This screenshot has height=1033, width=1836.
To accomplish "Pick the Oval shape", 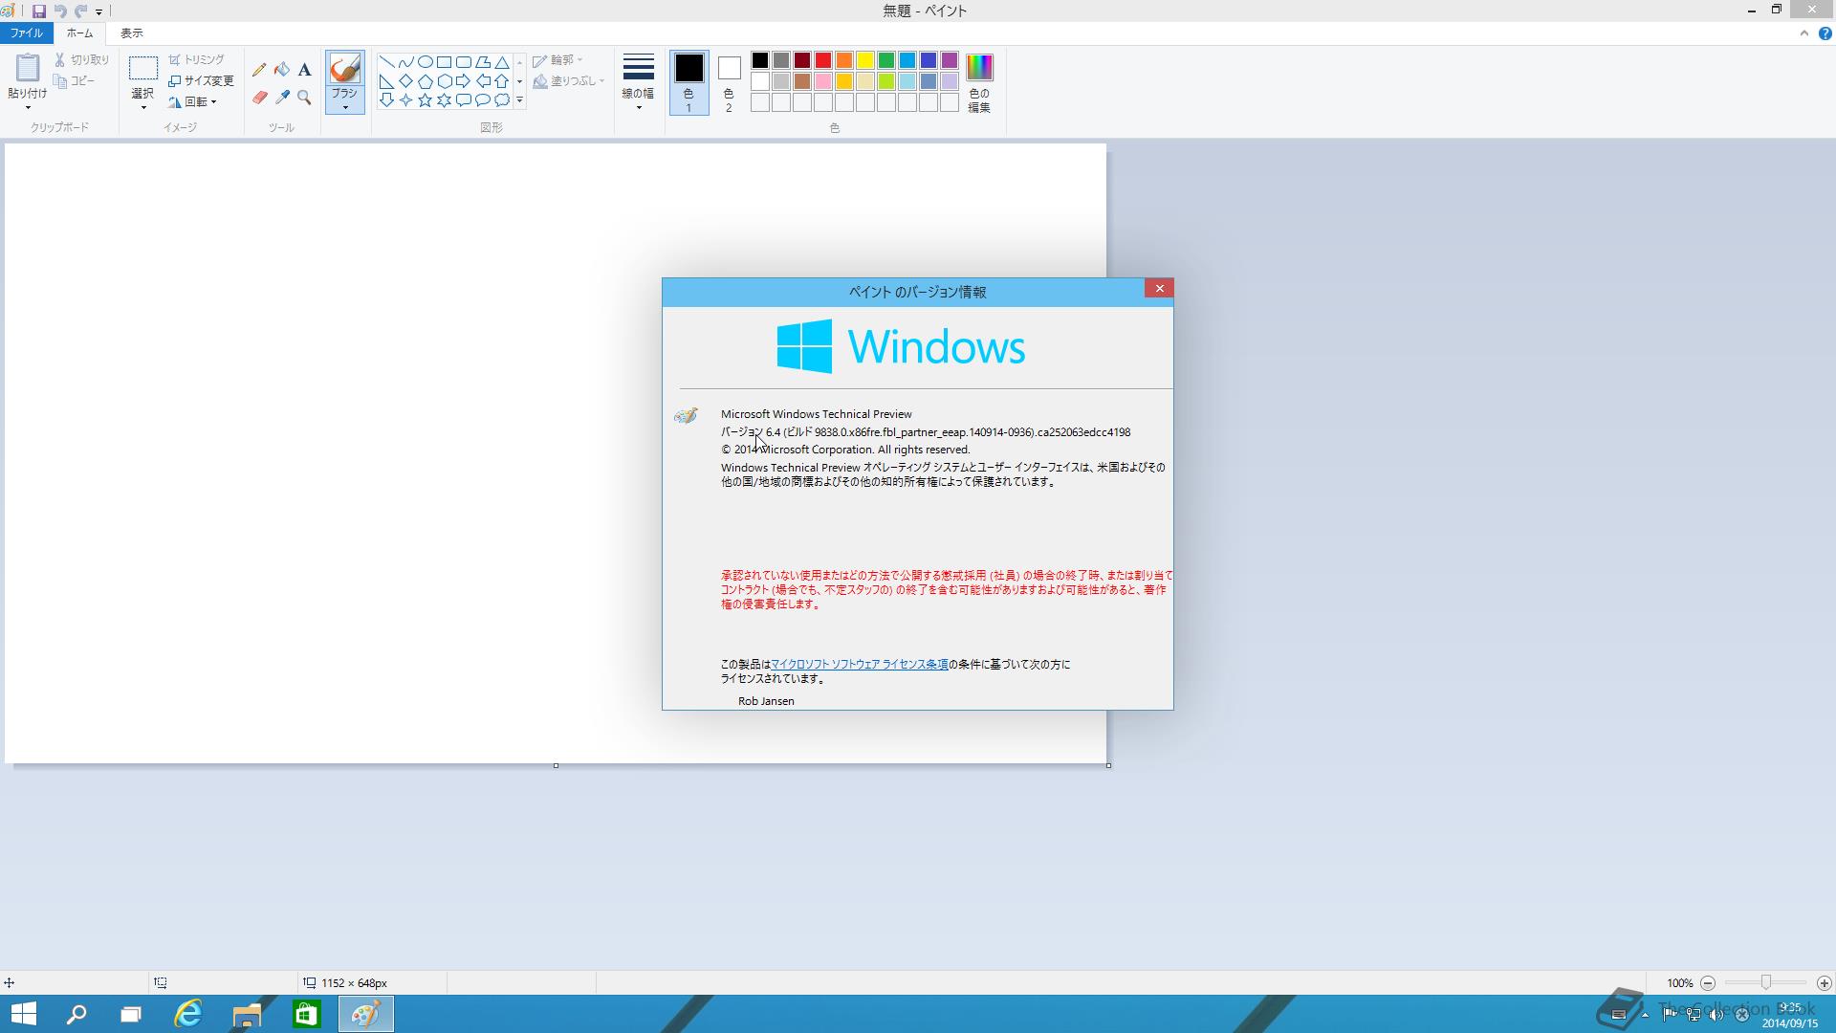I will (425, 62).
